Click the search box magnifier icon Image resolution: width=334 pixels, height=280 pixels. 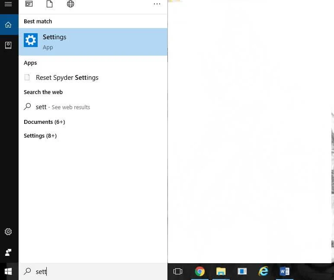[27, 271]
